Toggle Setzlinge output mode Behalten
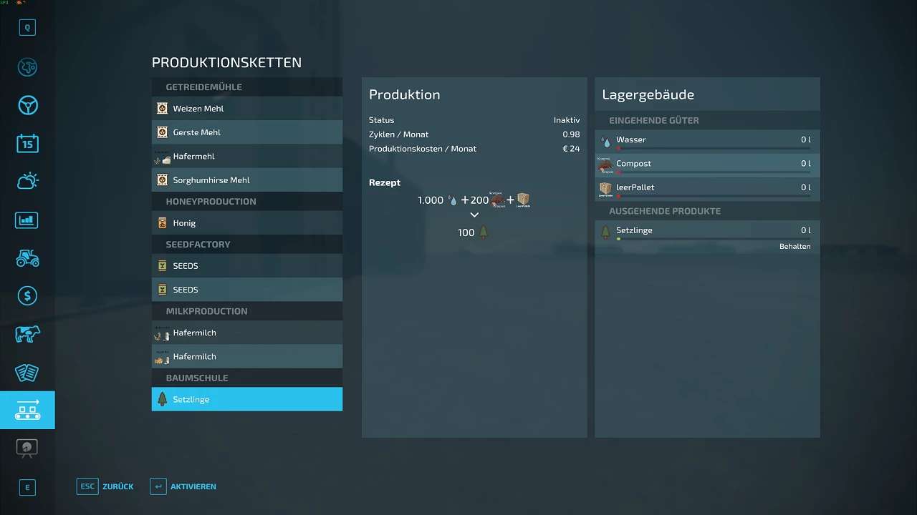This screenshot has height=515, width=917. [x=794, y=246]
